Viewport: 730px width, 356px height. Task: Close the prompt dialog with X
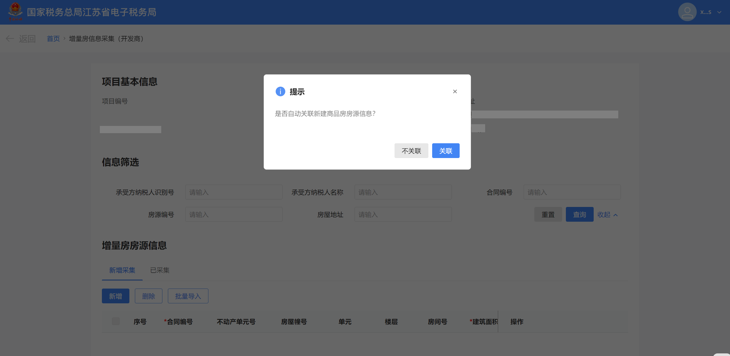tap(455, 91)
